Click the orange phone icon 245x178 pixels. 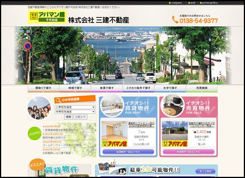tap(175, 20)
